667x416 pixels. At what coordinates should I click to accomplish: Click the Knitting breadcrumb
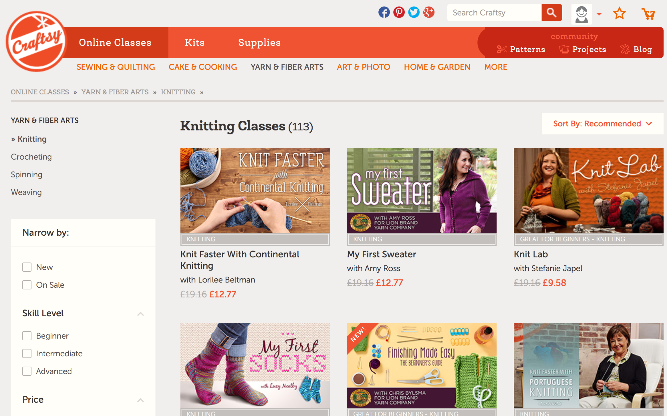click(x=178, y=92)
